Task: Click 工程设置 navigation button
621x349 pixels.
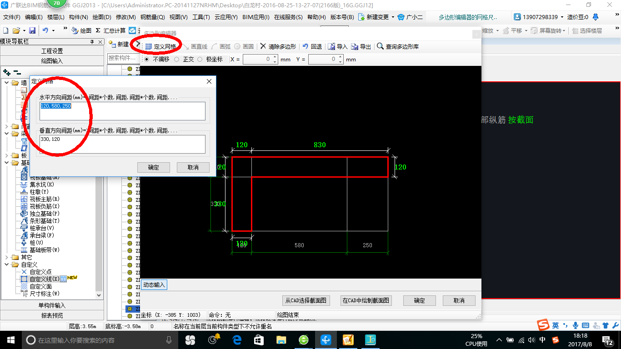Action: (52, 51)
